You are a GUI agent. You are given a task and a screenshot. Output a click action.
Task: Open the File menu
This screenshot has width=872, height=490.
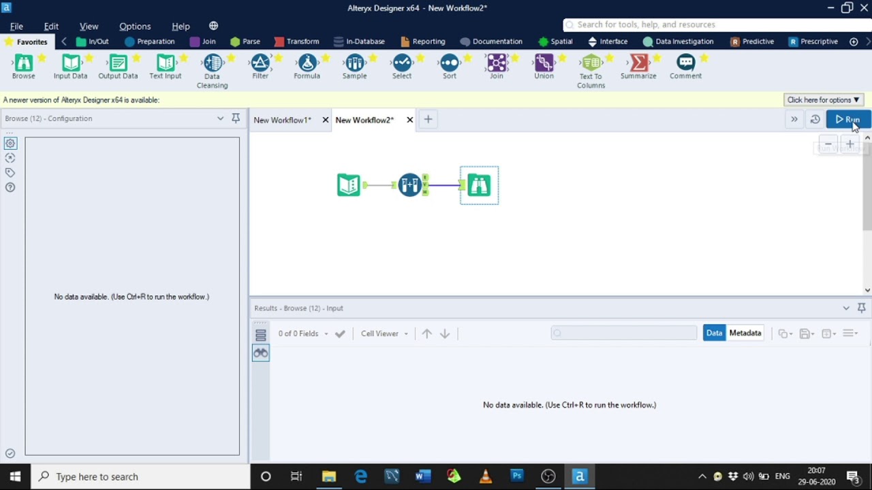(16, 26)
